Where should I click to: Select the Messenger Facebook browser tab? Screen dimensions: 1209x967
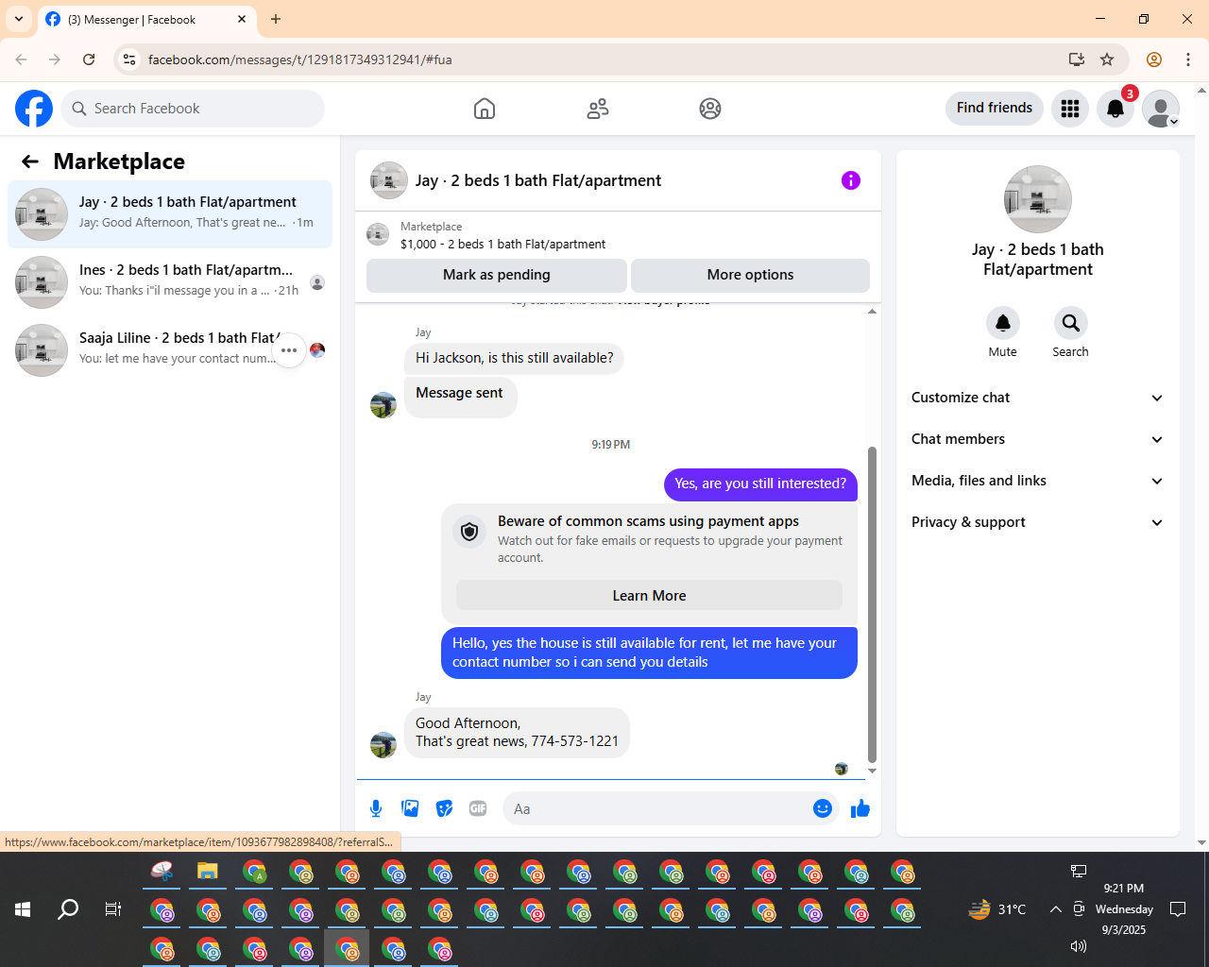click(146, 19)
